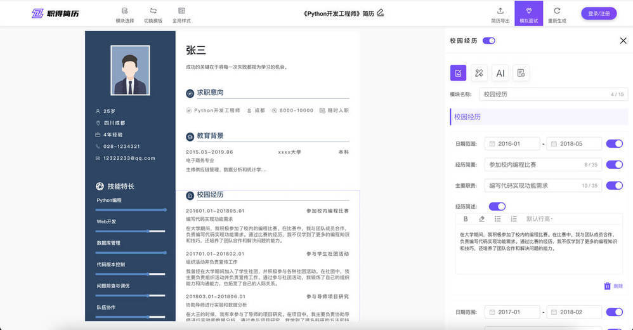Click 切换模板 switch template icon

(153, 15)
